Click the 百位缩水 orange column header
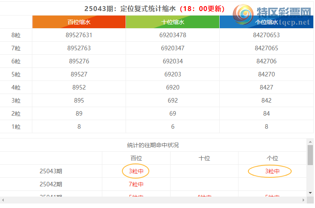 pyautogui.click(x=79, y=22)
